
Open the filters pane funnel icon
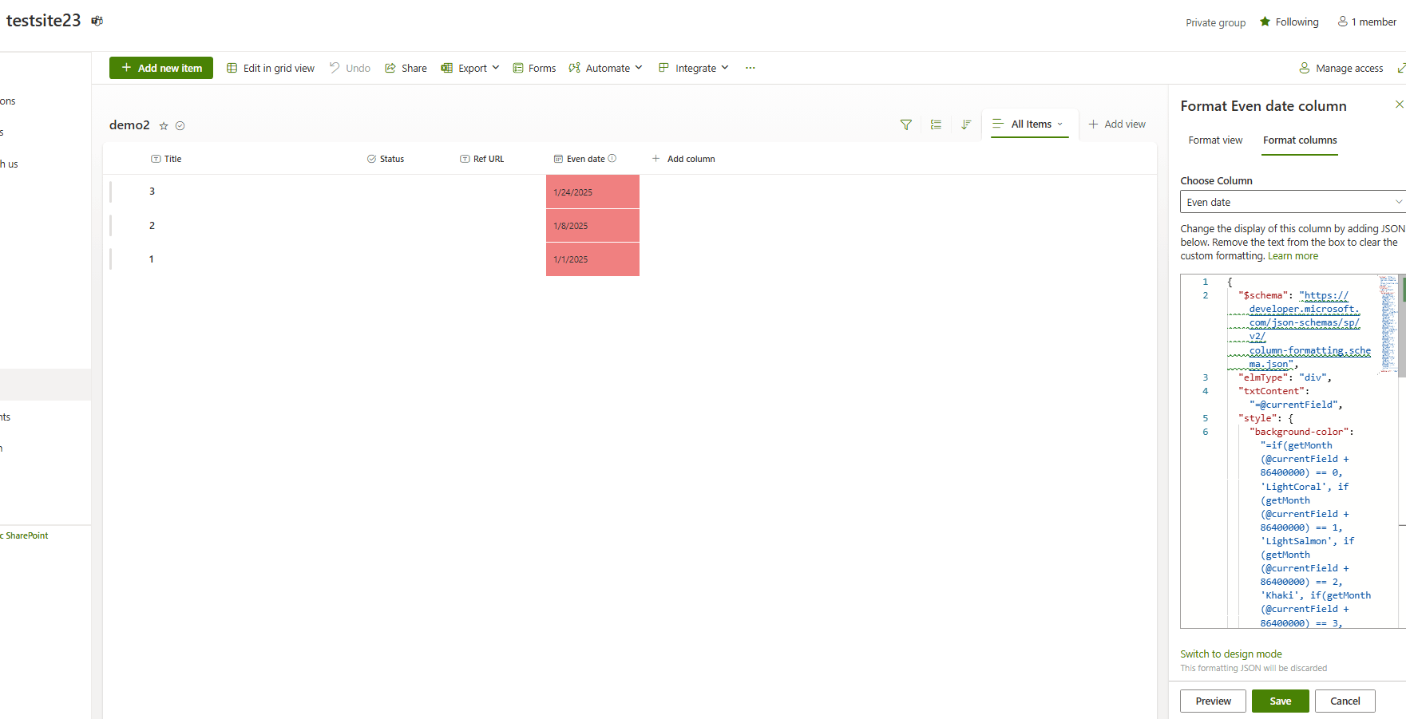click(905, 124)
